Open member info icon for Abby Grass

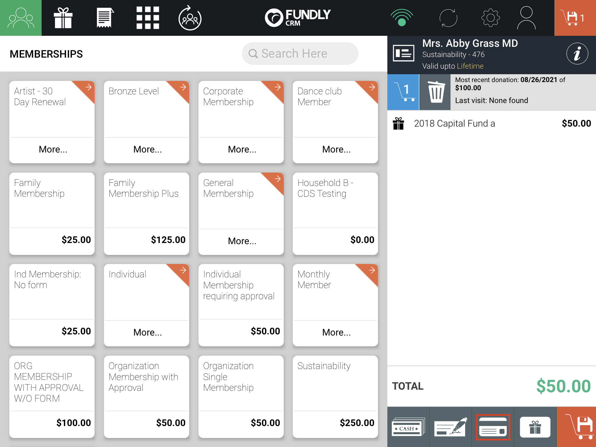(577, 54)
